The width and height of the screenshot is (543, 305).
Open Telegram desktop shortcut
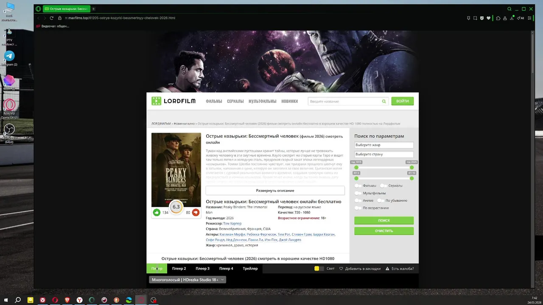[9, 58]
